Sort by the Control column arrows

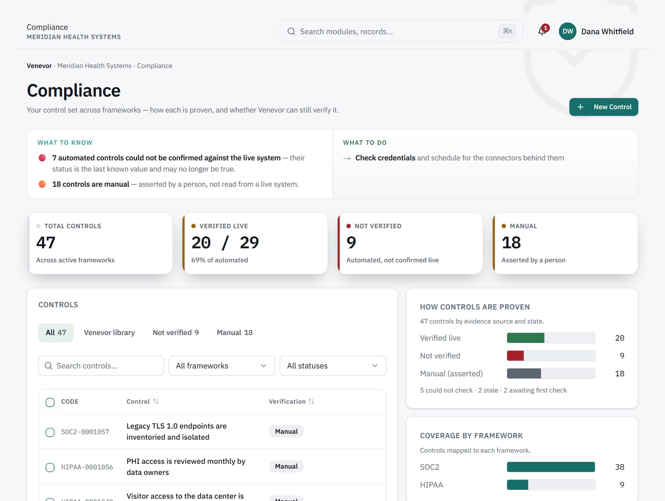(x=156, y=402)
